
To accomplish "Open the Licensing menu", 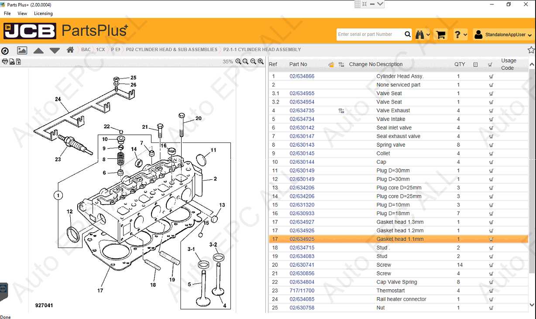I will point(43,13).
